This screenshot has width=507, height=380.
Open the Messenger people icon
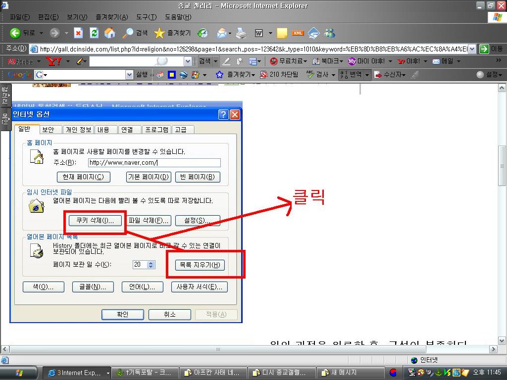click(330, 33)
